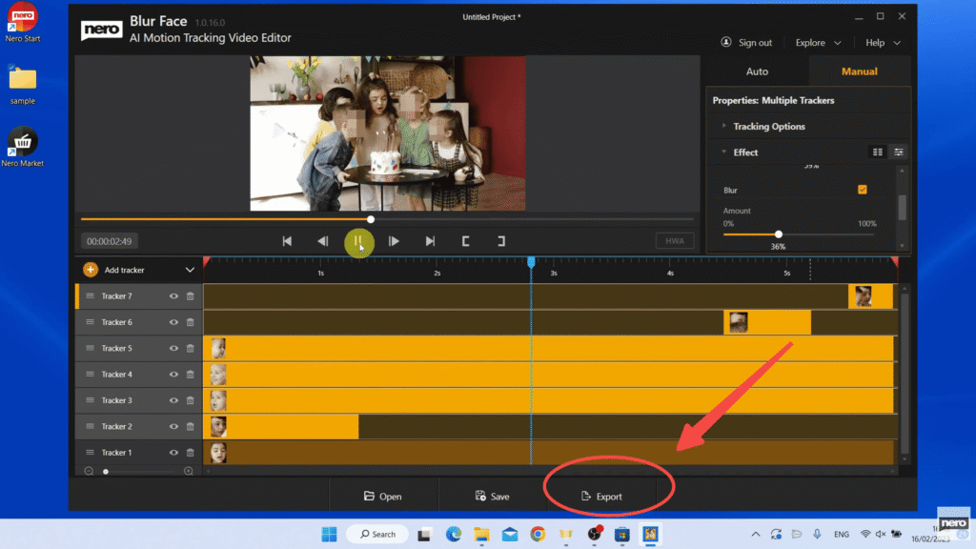
Task: Set the mark-in bracket point
Action: [x=465, y=241]
